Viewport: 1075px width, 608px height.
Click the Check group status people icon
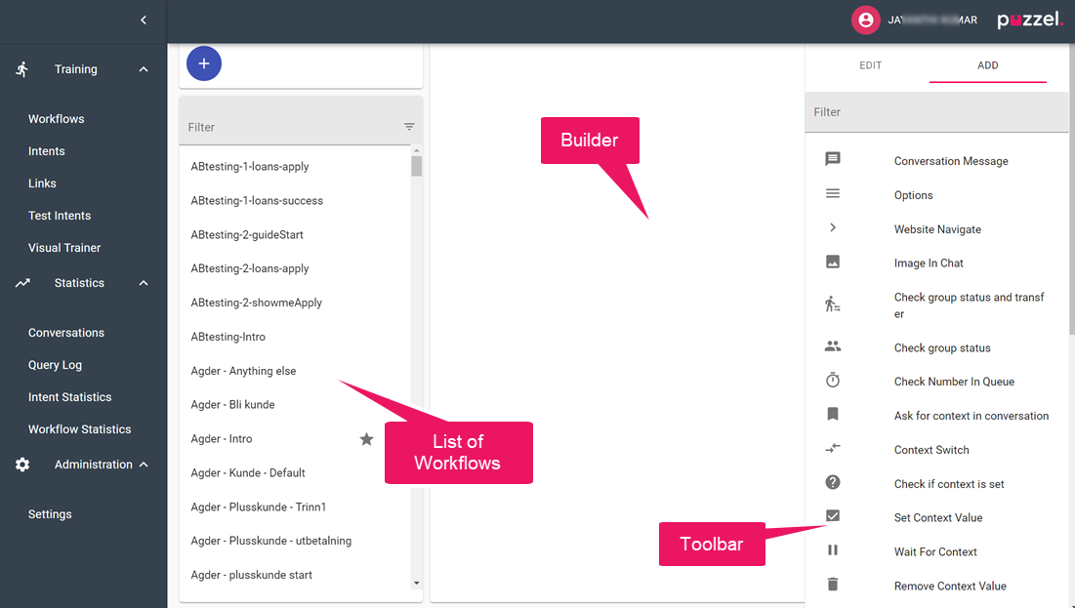833,346
